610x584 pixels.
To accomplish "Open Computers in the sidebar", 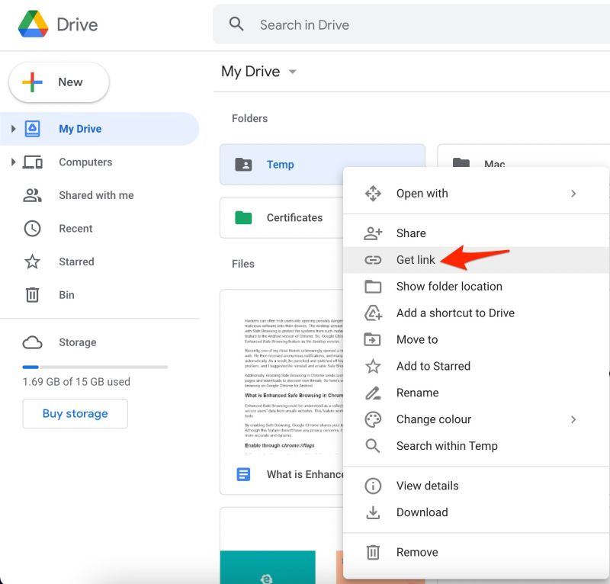I will point(85,162).
